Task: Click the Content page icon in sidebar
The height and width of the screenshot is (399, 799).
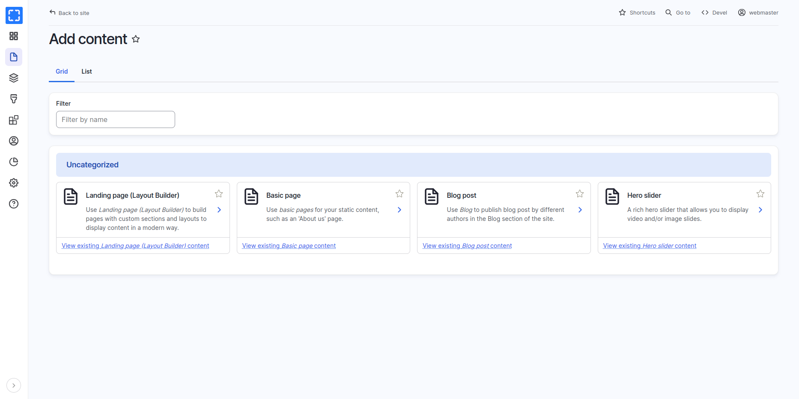Action: [x=14, y=57]
